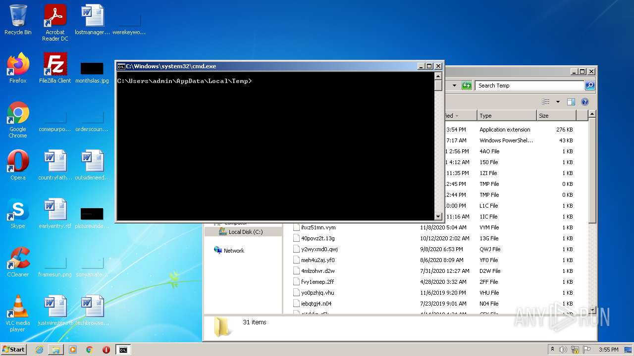Sort files by Size column
This screenshot has height=356, width=634.
(557, 116)
